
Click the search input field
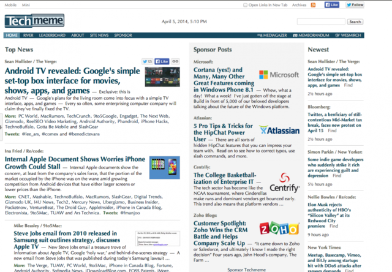tap(321, 22)
